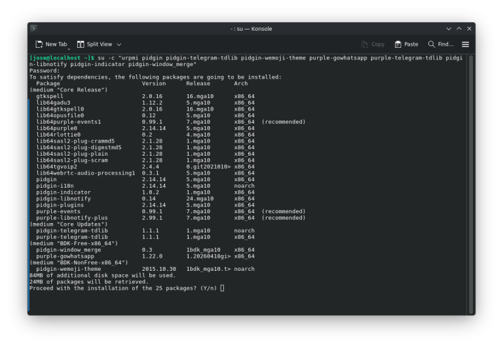Click the 'purple-gowhatsapp' package name

click(x=65, y=256)
